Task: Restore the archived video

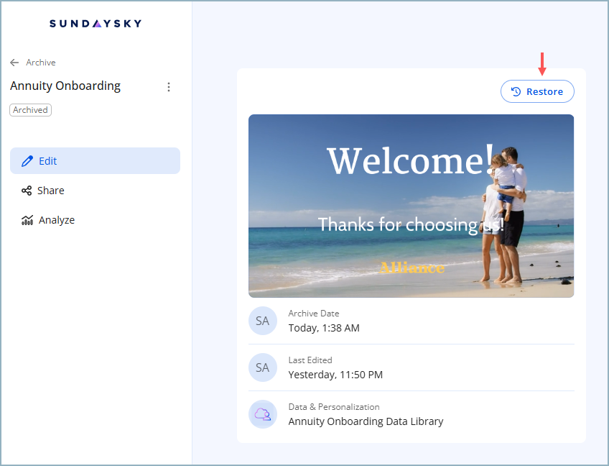Action: (537, 91)
